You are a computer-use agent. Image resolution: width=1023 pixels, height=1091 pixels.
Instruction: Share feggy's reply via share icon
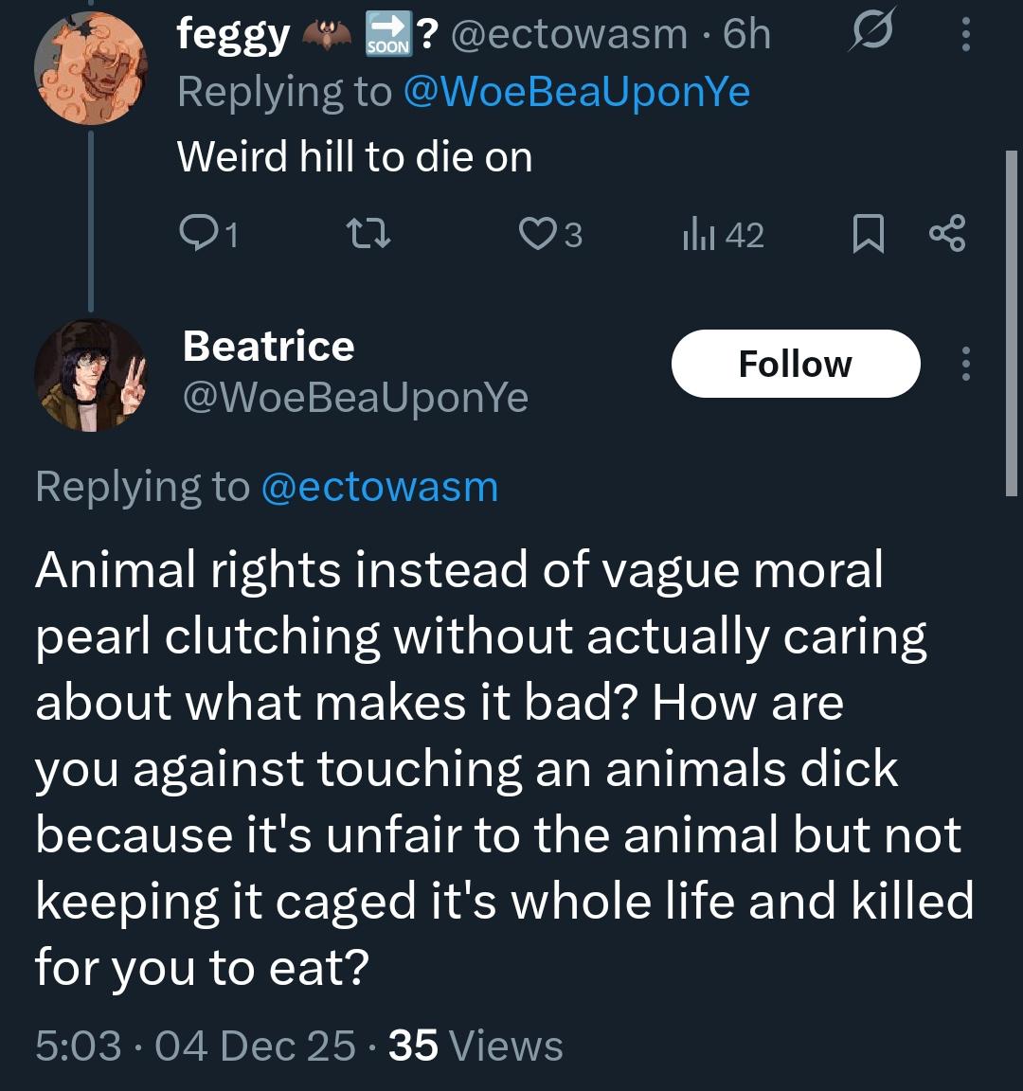947,234
